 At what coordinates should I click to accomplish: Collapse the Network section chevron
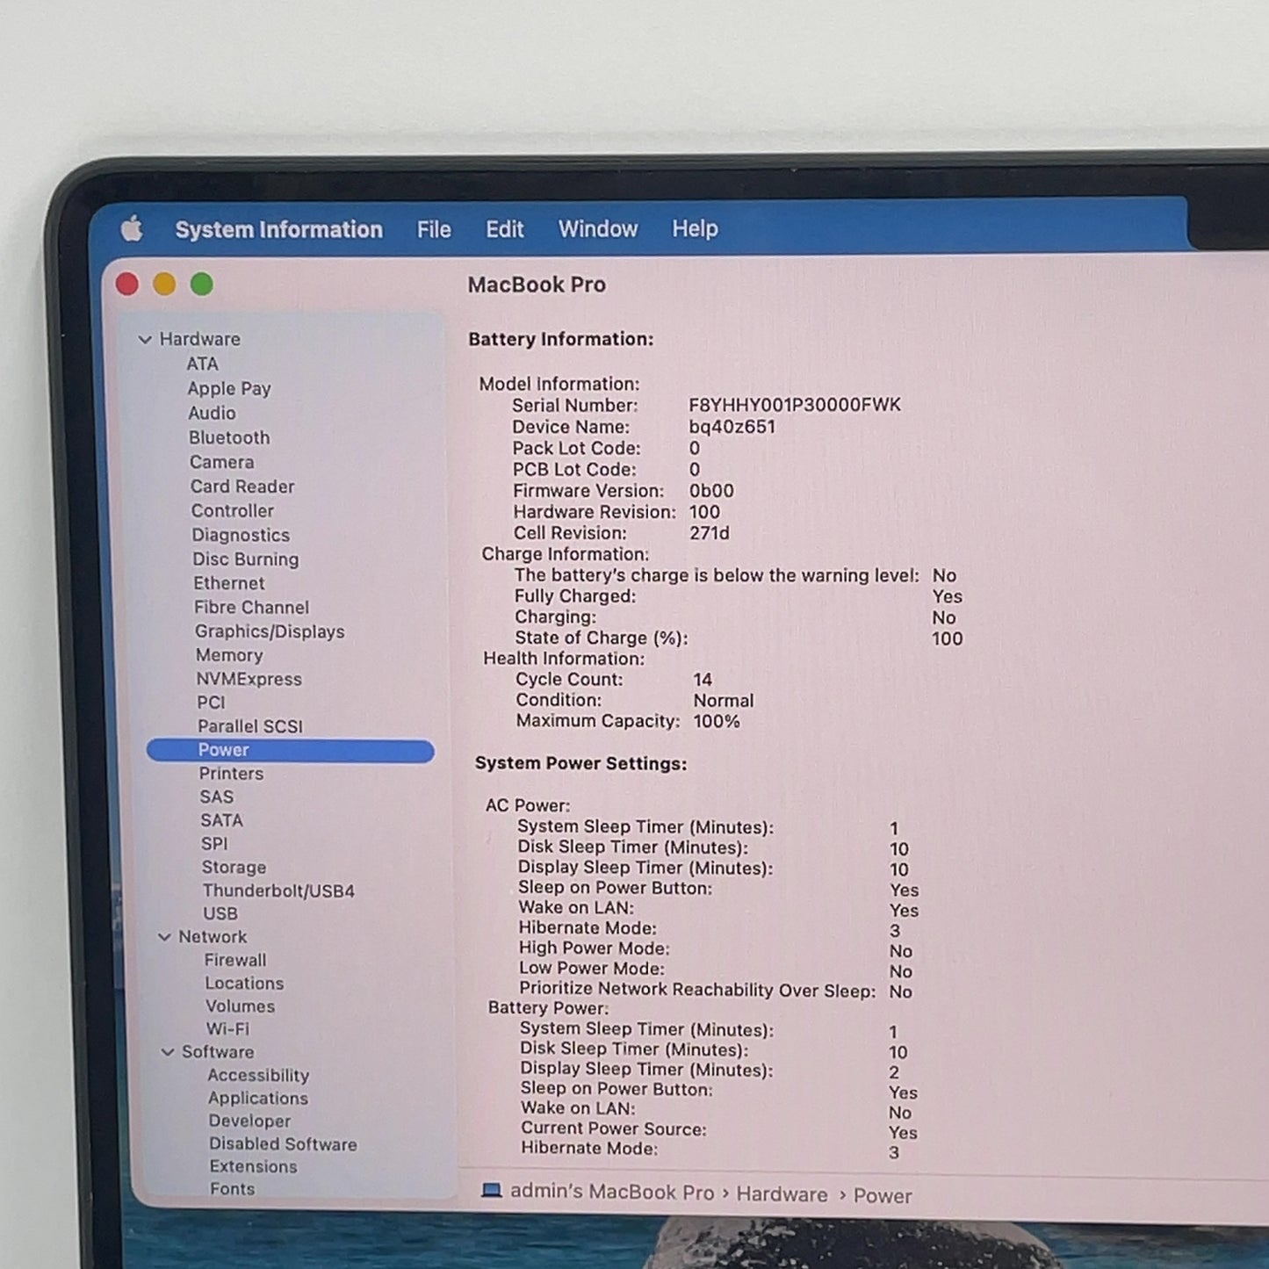pyautogui.click(x=164, y=937)
